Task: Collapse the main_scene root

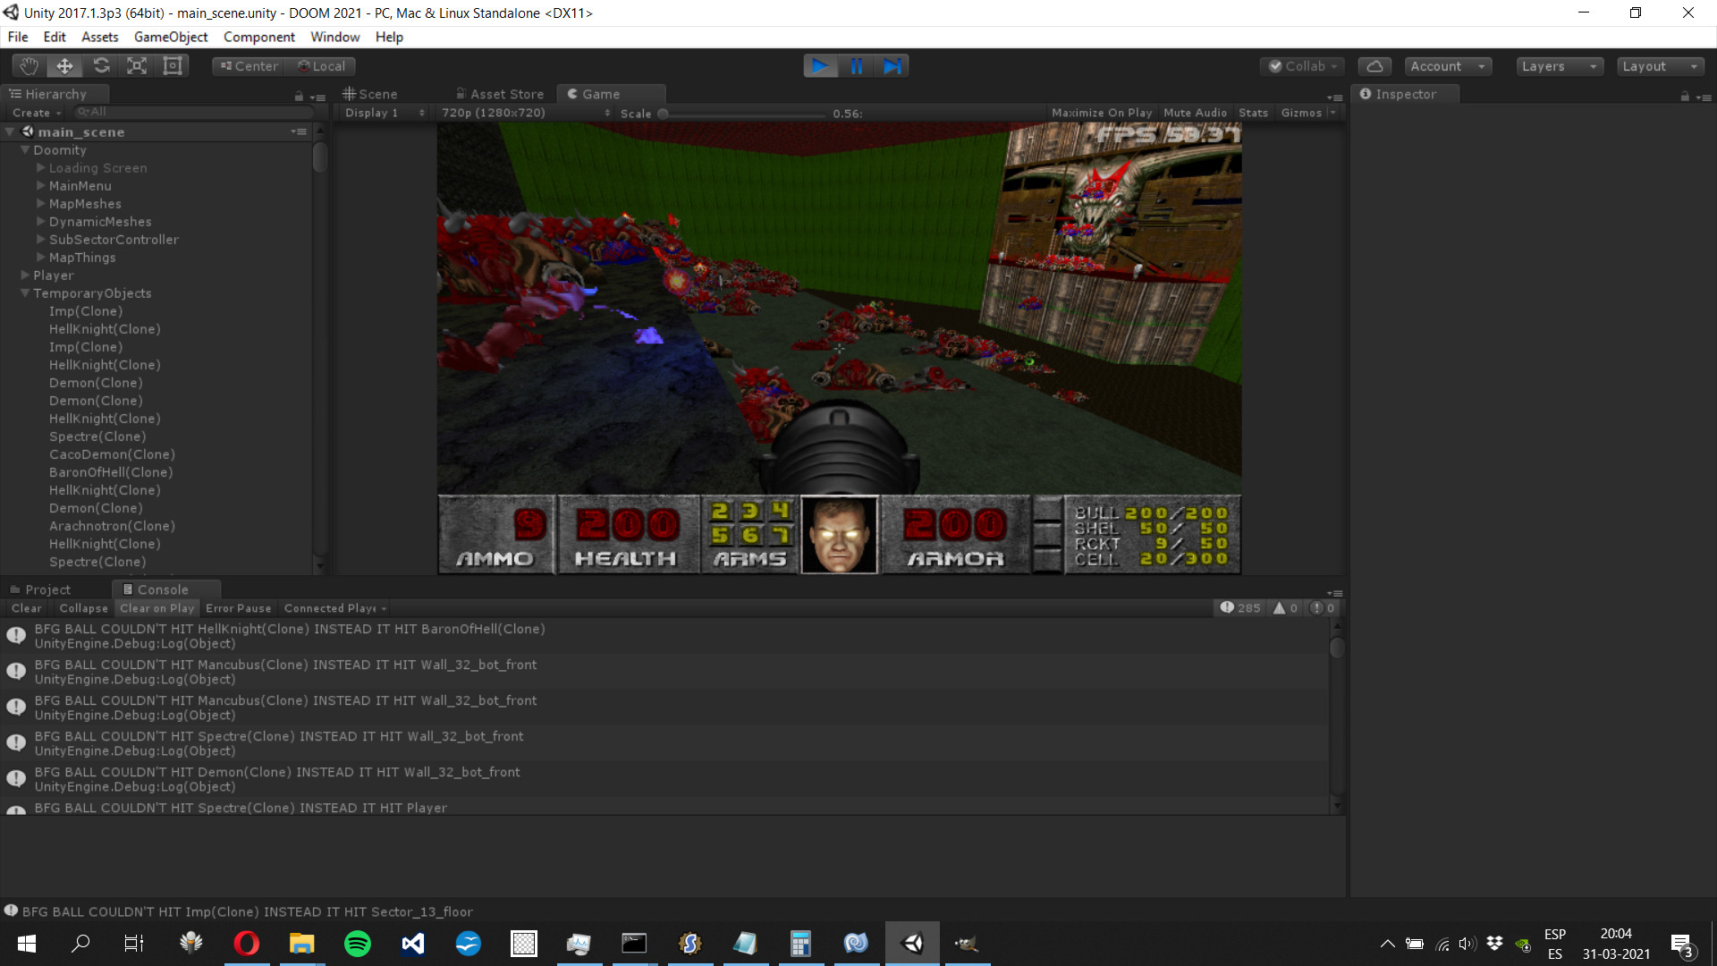Action: 10,131
